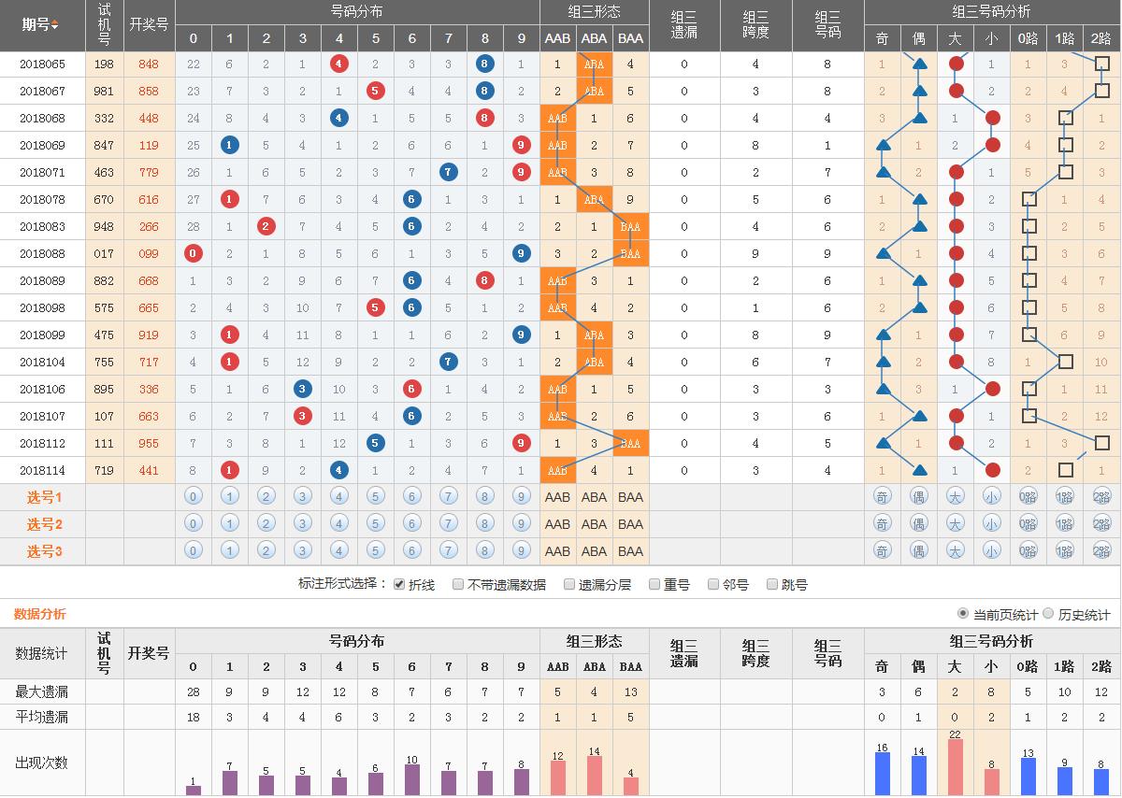The width and height of the screenshot is (1122, 798).
Task: Sort the table by the 期号 arrow icon
Action: click(x=54, y=25)
